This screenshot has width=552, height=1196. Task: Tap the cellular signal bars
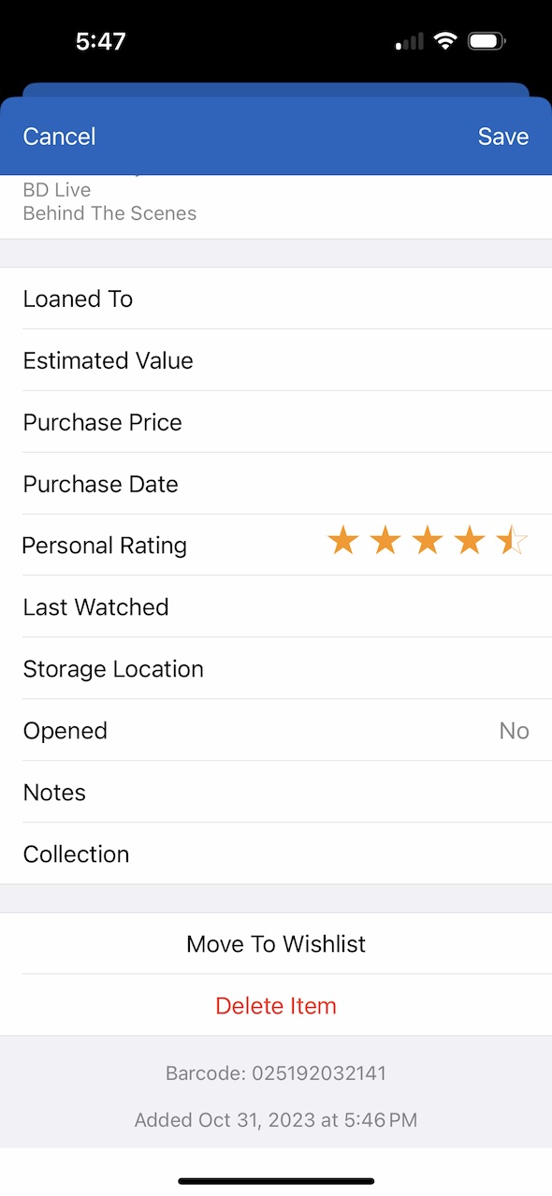click(x=410, y=42)
